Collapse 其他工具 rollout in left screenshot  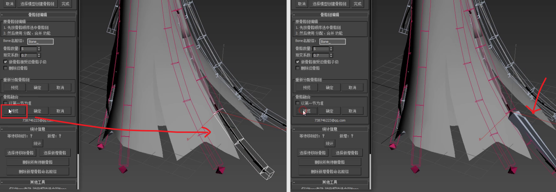point(38,182)
